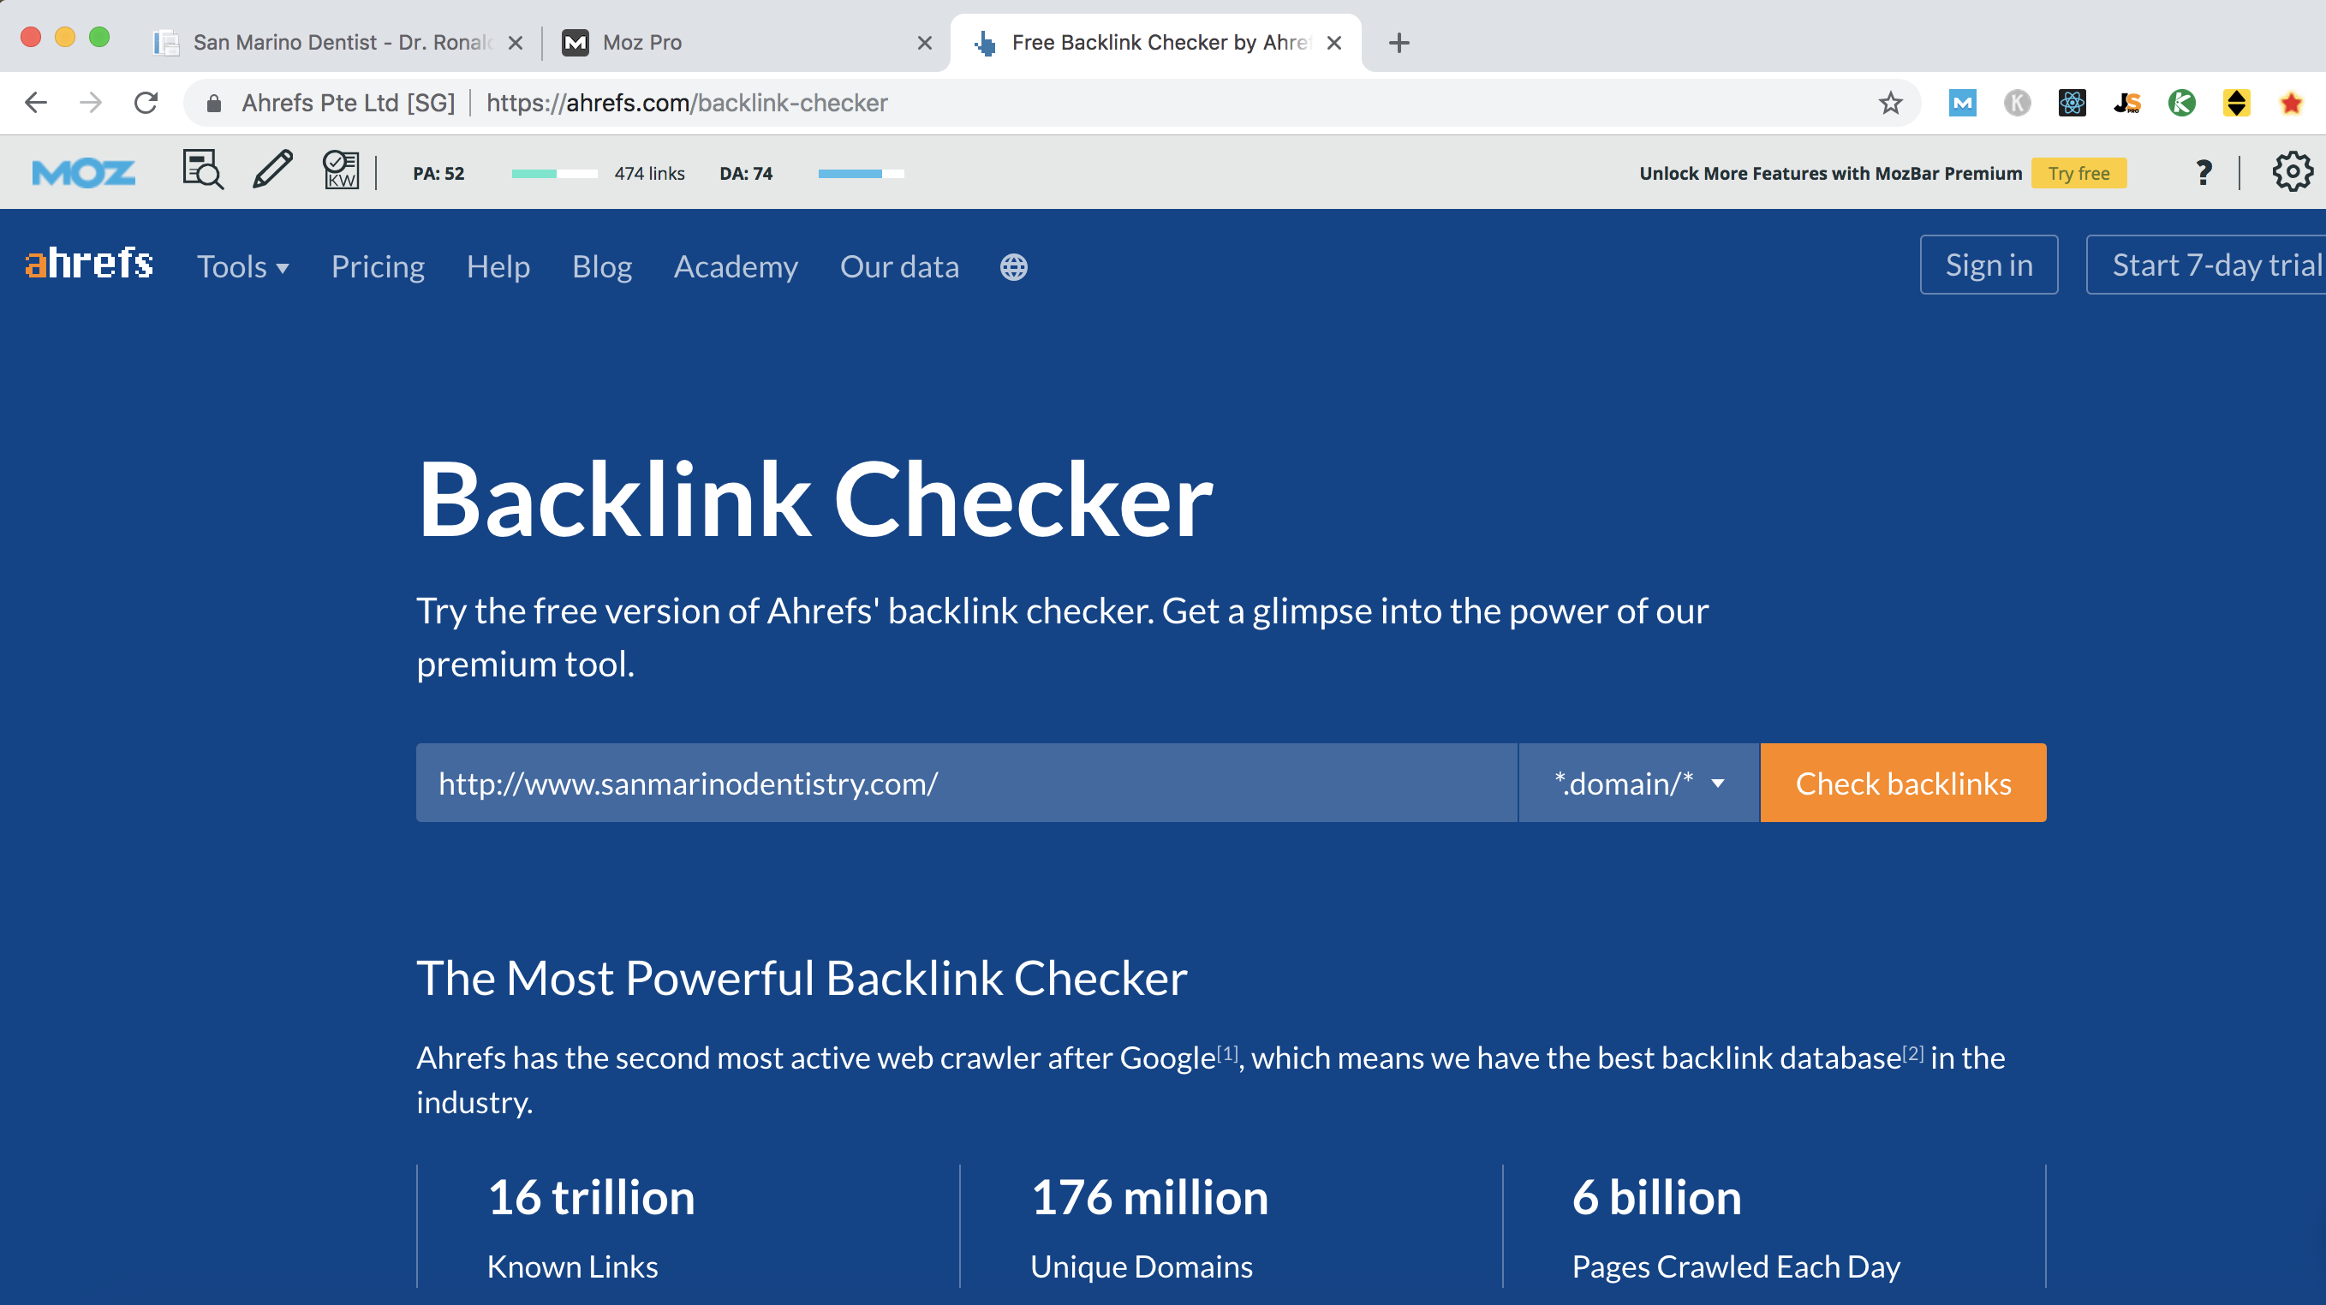This screenshot has height=1305, width=2326.
Task: Close the Free Backlink Checker tab
Action: (1333, 43)
